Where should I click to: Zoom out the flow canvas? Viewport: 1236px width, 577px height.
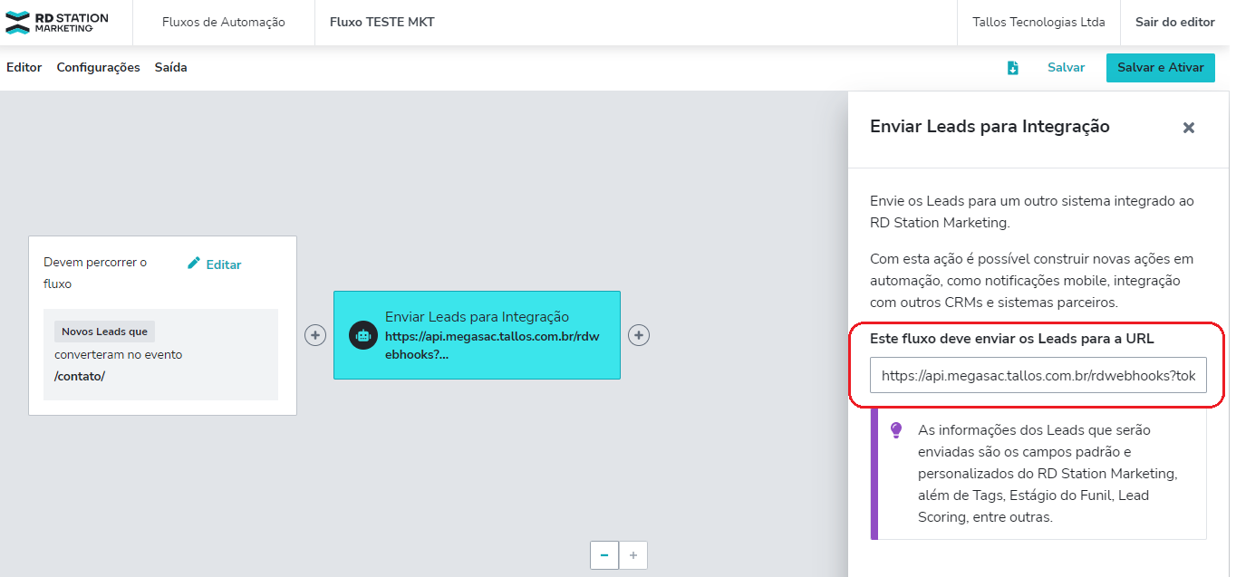coord(604,554)
